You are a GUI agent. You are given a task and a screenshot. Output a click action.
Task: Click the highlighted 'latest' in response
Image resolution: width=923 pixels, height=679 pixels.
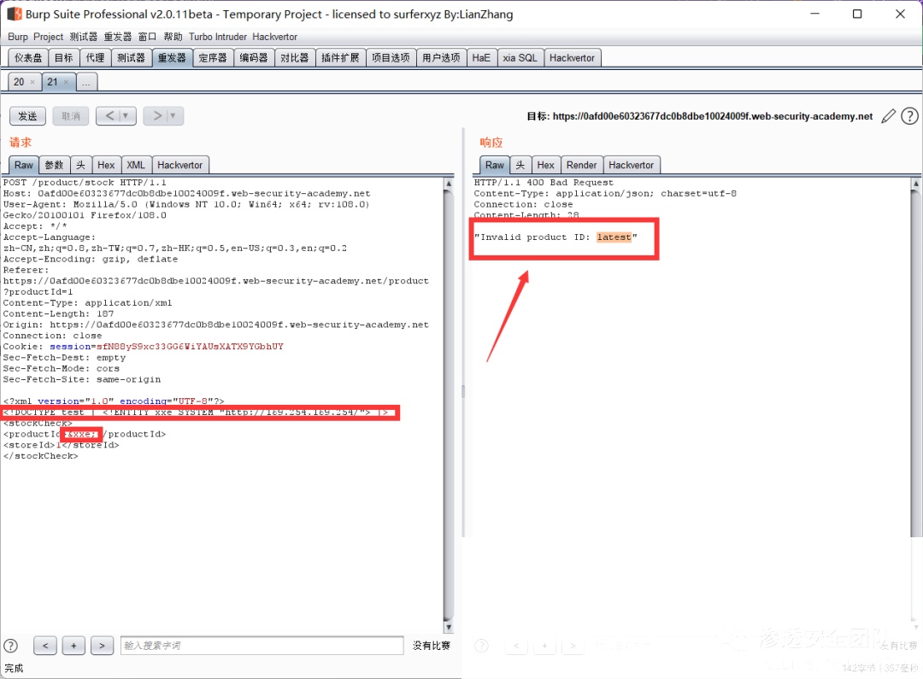point(614,237)
